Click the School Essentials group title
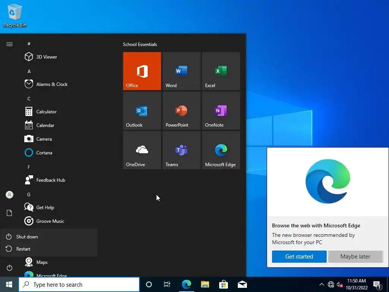389x292 pixels. (140, 44)
